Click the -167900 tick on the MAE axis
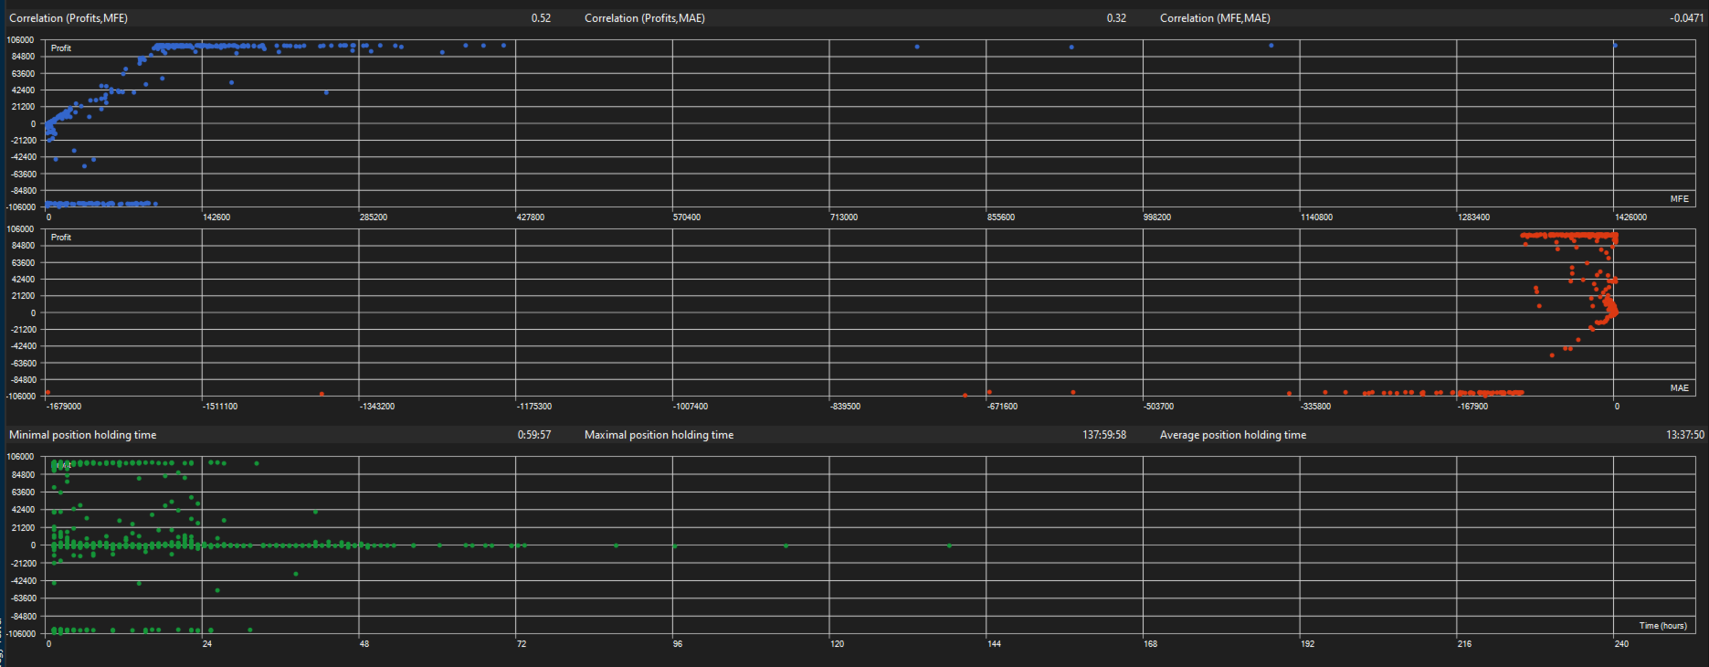The width and height of the screenshot is (1709, 667). [1473, 407]
